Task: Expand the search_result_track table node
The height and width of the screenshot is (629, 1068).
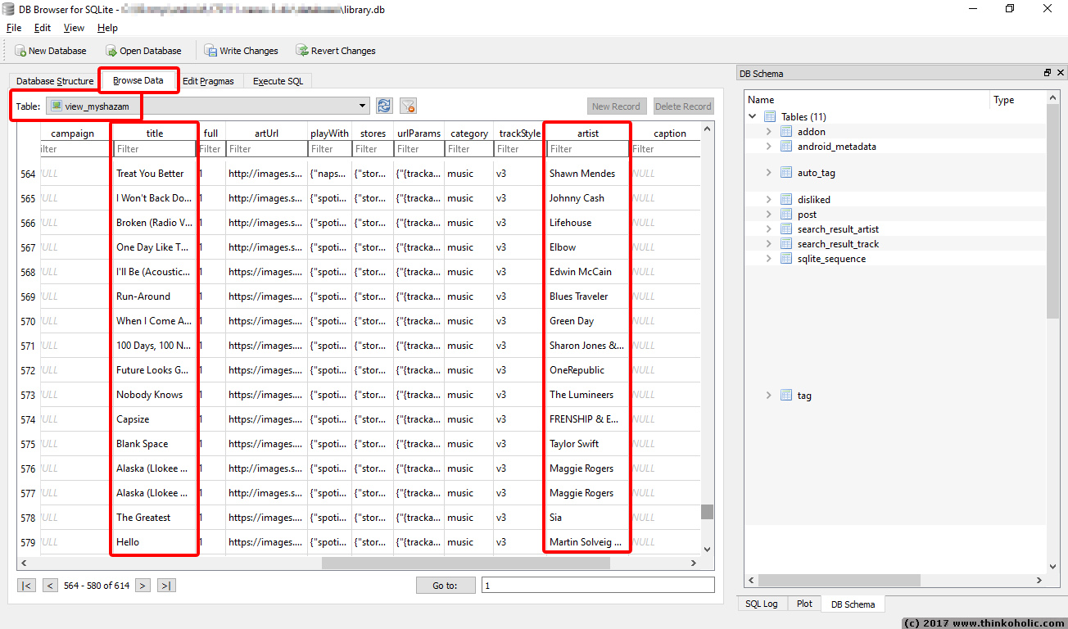Action: [768, 244]
